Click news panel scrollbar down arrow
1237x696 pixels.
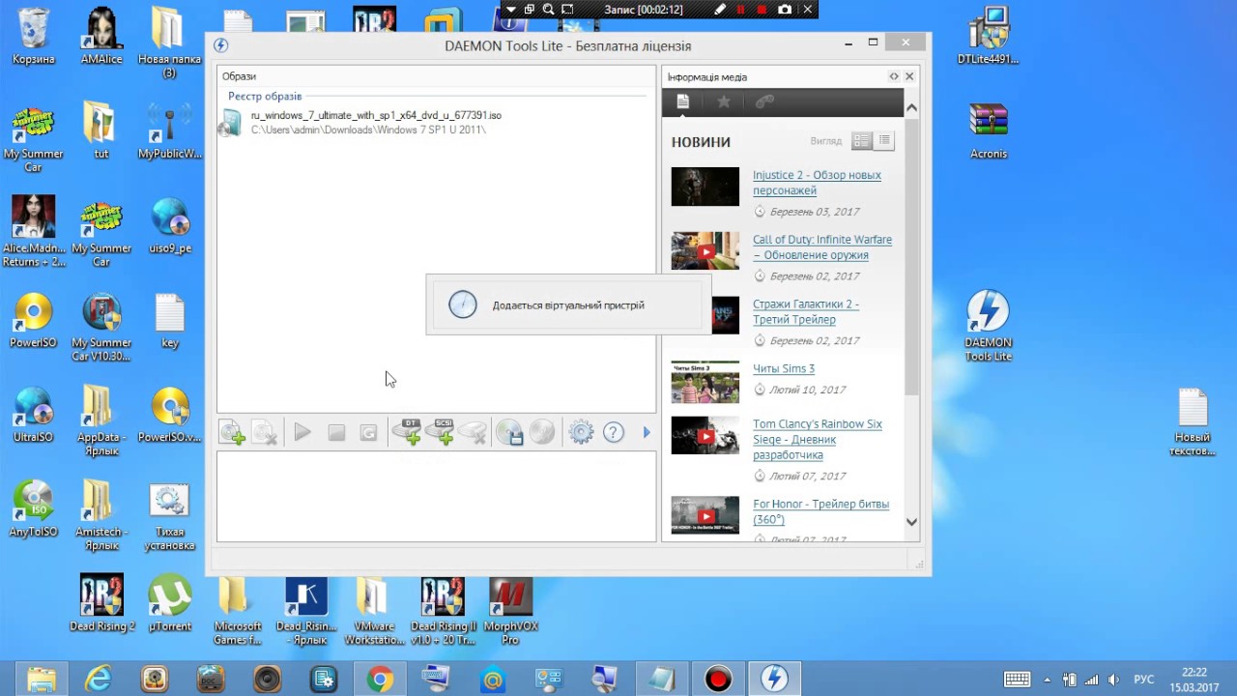911,521
